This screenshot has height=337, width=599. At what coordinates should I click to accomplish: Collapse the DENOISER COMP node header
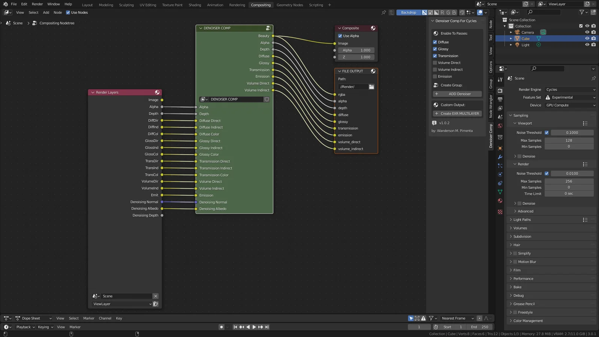[x=200, y=28]
